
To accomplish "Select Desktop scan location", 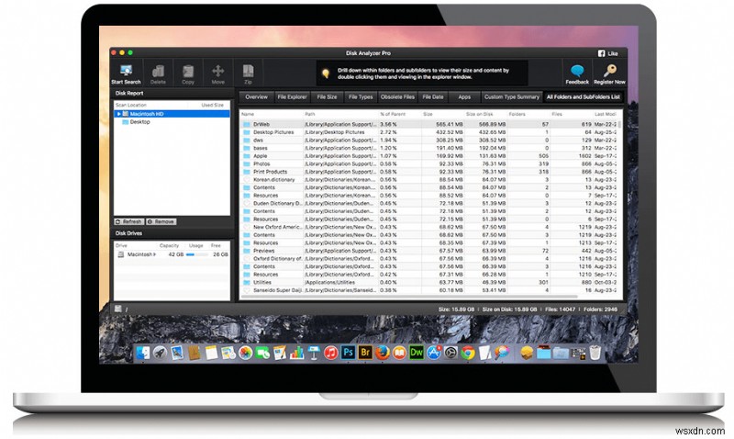I will click(172, 122).
